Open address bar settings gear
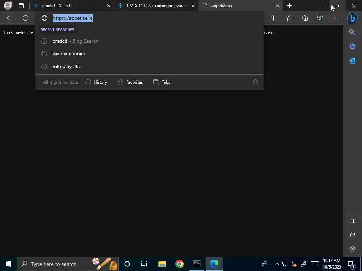 click(255, 82)
